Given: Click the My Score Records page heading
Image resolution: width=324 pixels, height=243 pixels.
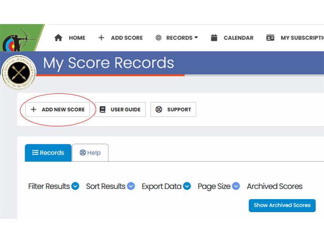Looking at the screenshot, I should pyautogui.click(x=108, y=63).
